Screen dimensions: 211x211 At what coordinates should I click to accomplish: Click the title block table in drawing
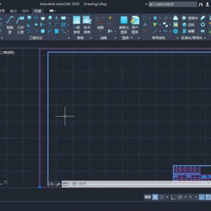[x=192, y=174]
